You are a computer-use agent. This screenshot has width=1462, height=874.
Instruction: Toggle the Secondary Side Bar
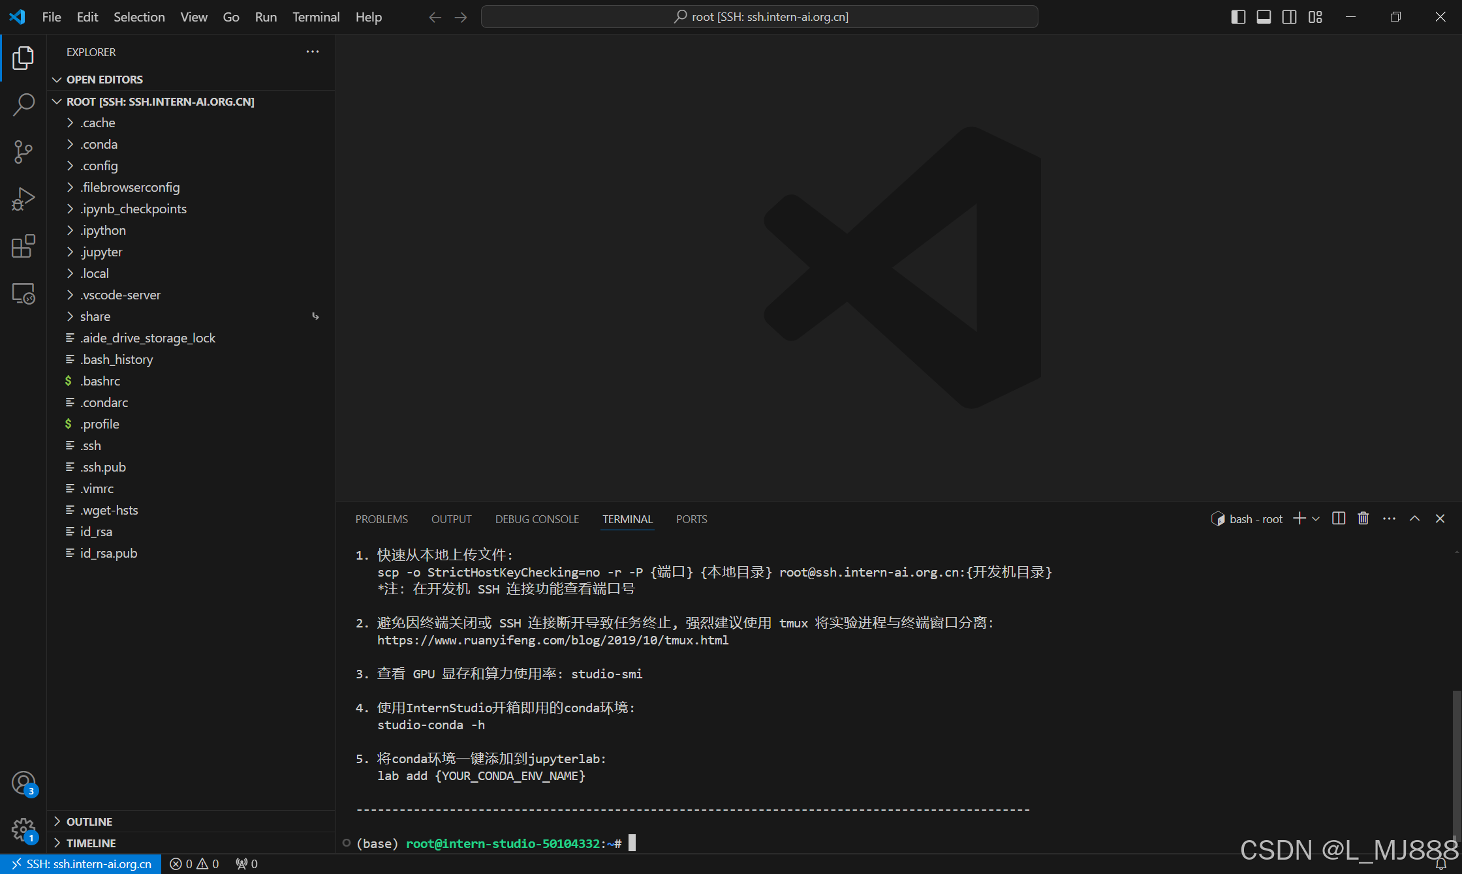click(x=1290, y=17)
